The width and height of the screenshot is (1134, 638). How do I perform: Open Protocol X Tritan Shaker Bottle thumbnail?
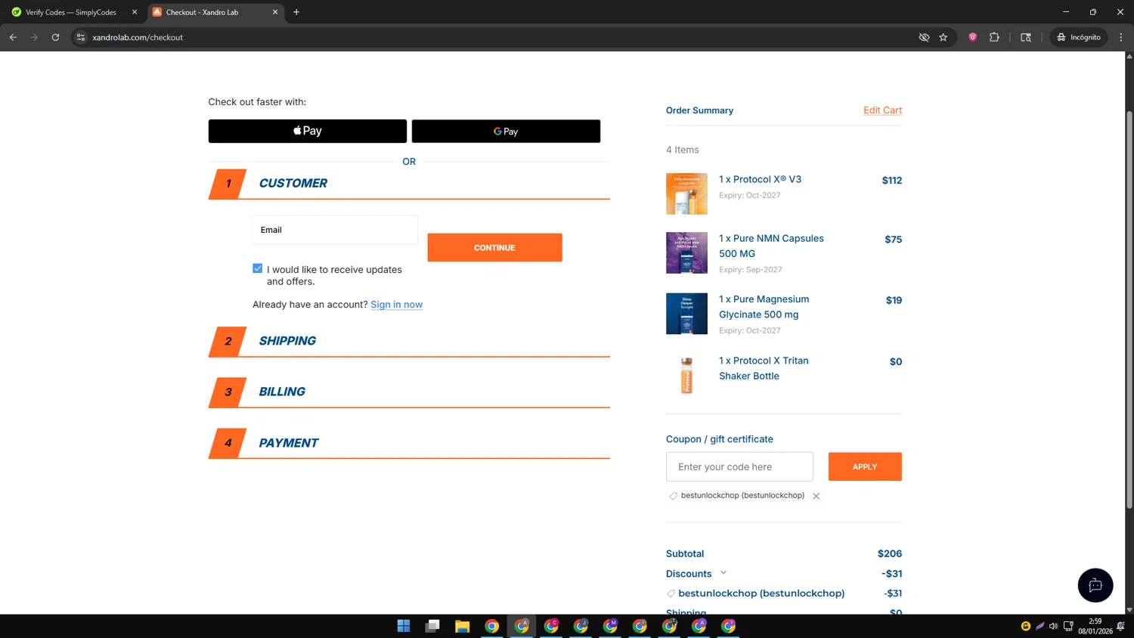686,375
